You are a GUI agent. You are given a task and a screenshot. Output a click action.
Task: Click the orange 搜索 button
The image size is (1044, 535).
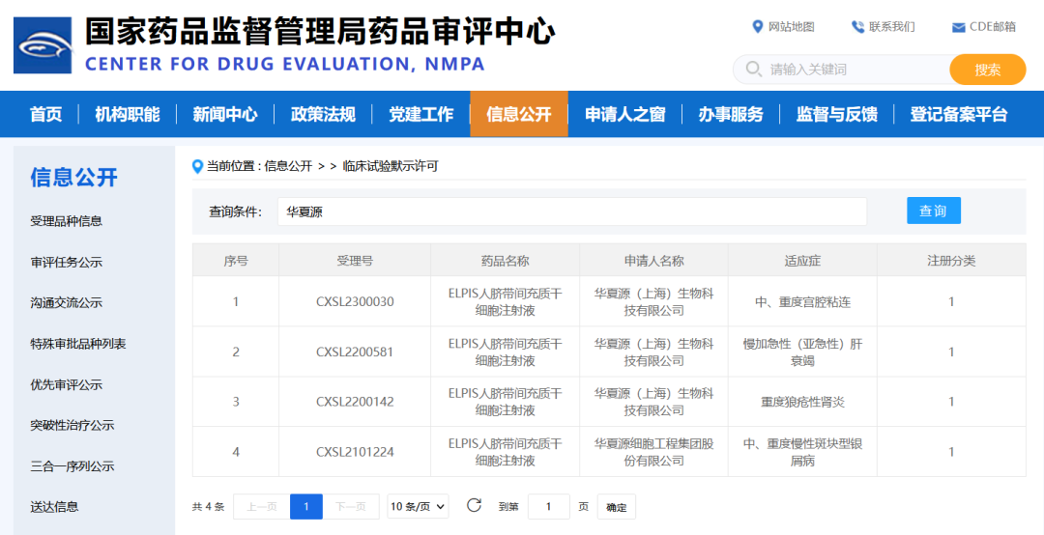pos(987,70)
